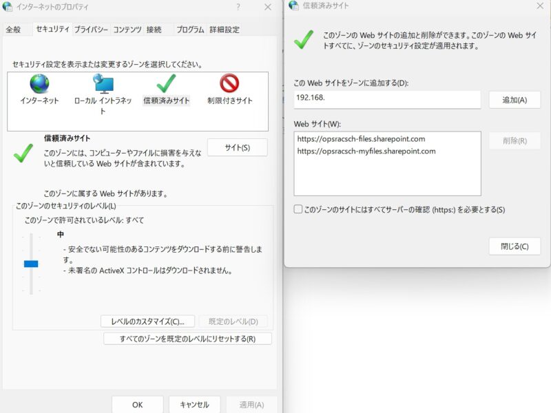
Task: Select opsracsch-myfiles.sharepoint.com in the list
Action: (x=366, y=151)
